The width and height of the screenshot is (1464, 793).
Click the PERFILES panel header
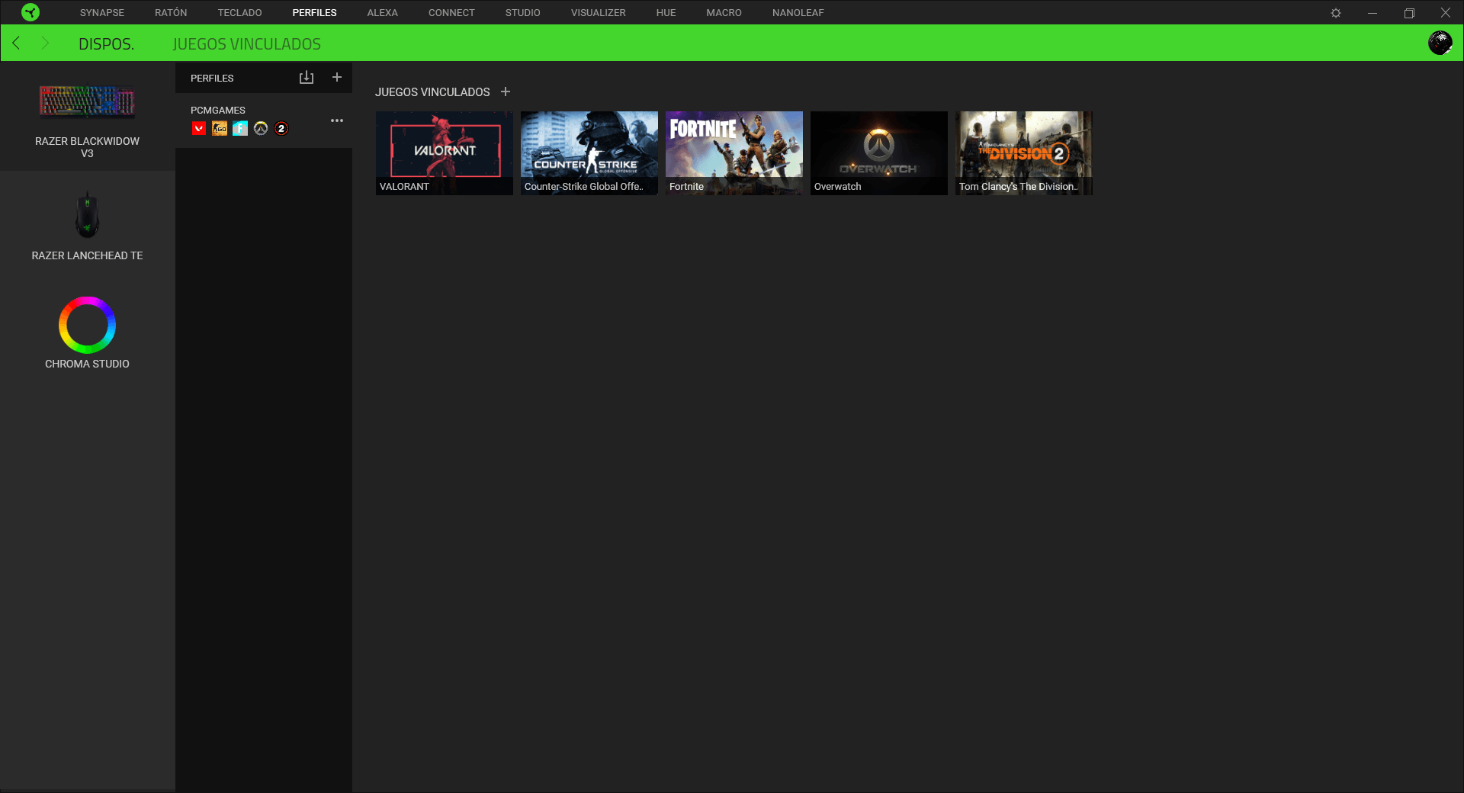pos(212,78)
